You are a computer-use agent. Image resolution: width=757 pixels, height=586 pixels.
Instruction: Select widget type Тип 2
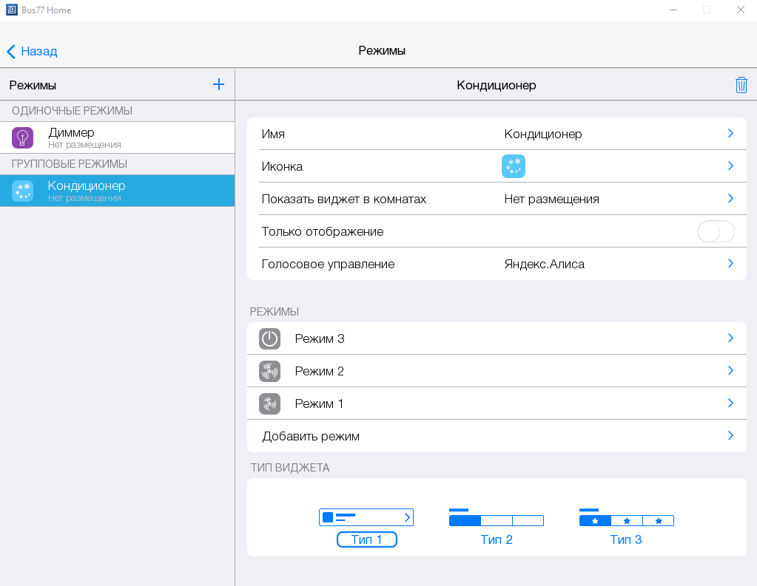click(496, 527)
